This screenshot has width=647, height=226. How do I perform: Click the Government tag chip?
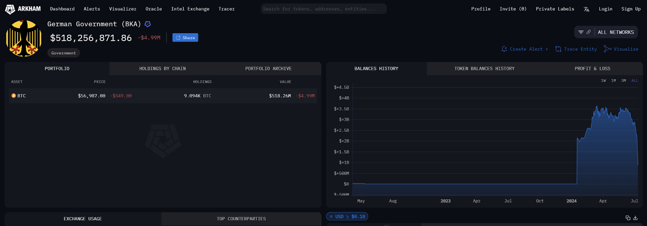pos(63,53)
